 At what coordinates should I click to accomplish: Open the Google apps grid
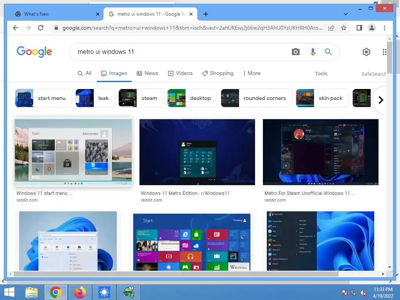coord(384,52)
